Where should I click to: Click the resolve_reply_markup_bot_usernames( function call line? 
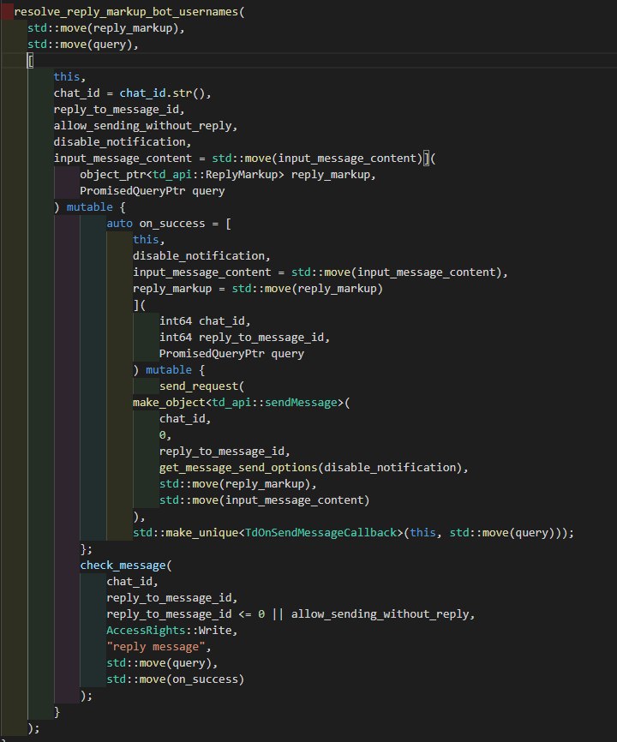[129, 12]
